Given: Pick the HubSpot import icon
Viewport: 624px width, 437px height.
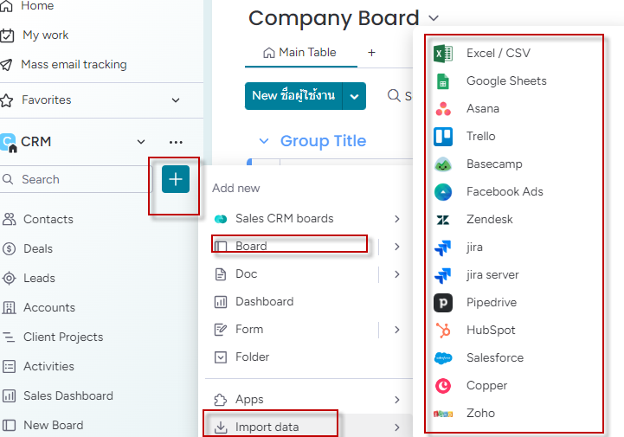Looking at the screenshot, I should coord(443,331).
